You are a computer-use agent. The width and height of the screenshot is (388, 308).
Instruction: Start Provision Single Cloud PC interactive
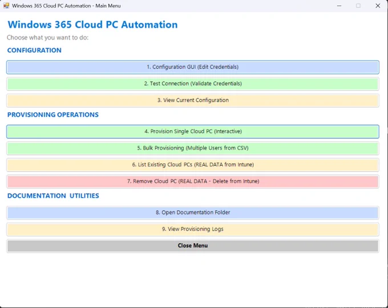pyautogui.click(x=193, y=131)
